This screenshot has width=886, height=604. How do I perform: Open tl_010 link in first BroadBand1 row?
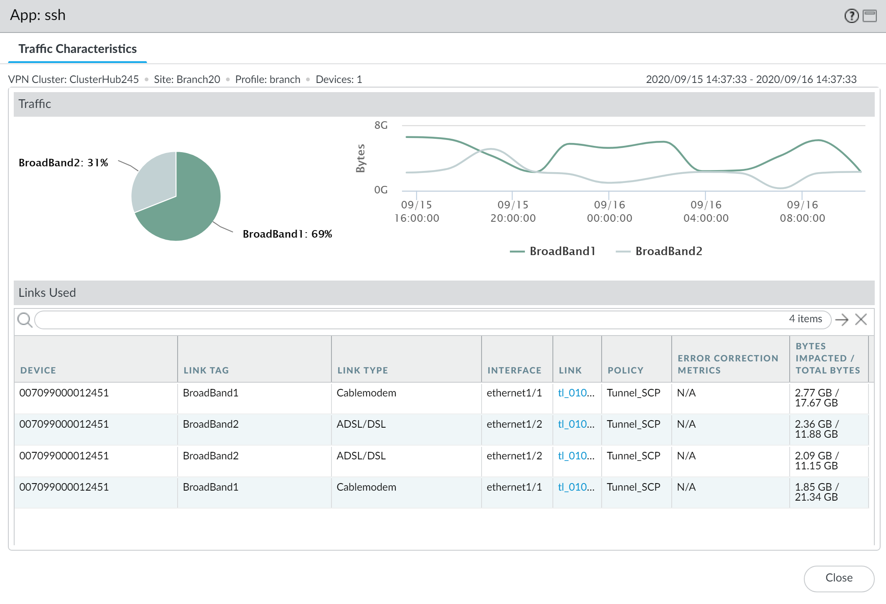tap(572, 393)
